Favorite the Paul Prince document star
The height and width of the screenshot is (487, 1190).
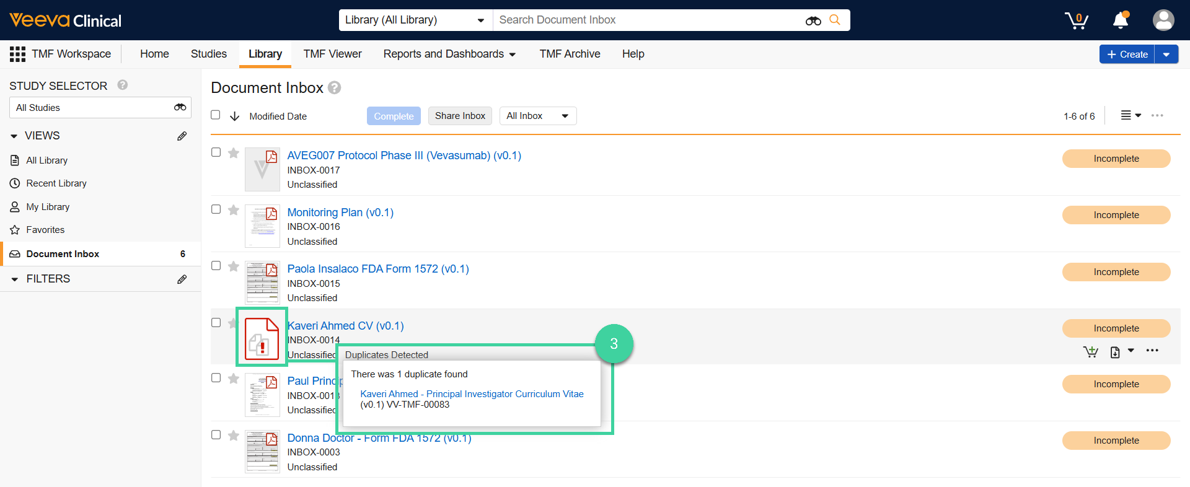tap(234, 379)
